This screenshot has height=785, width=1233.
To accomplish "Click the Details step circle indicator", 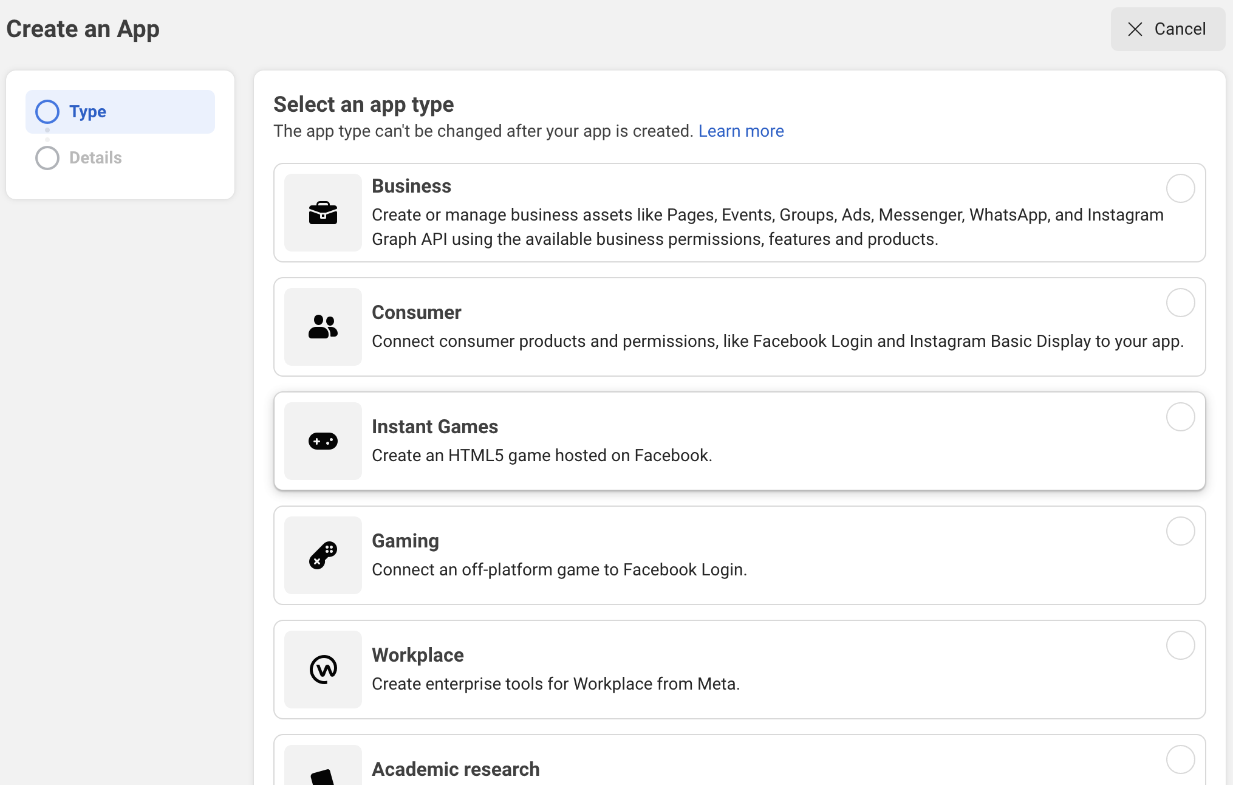I will coord(47,158).
